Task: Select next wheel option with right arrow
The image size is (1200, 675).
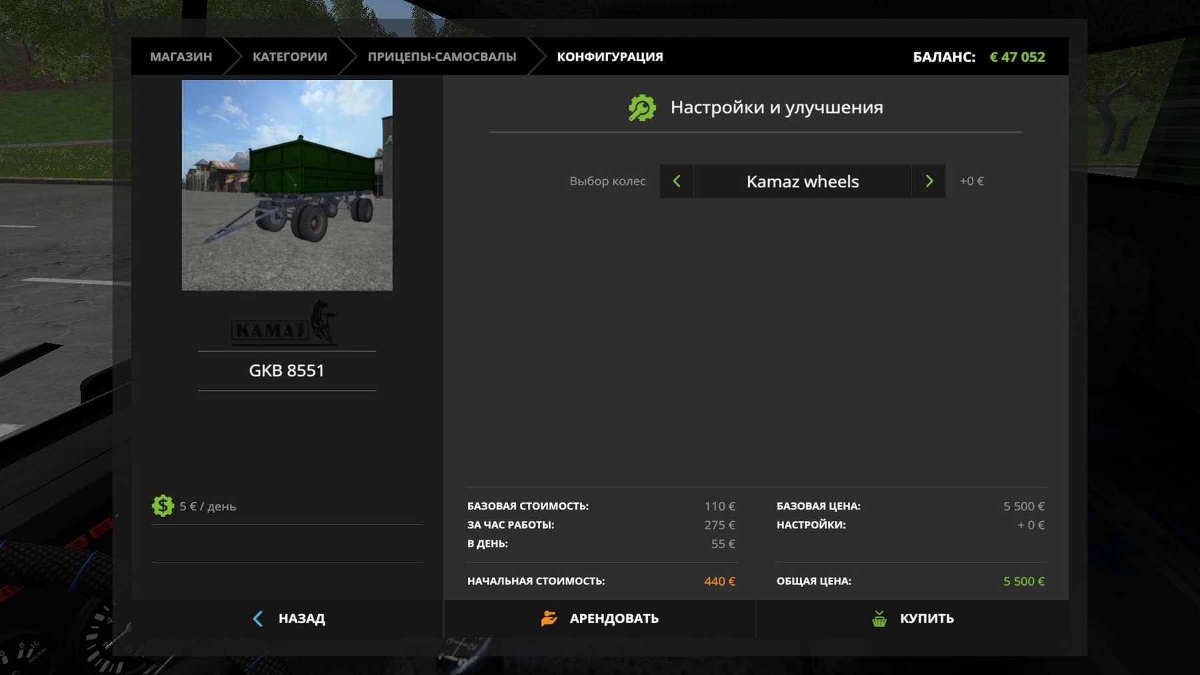Action: point(929,181)
